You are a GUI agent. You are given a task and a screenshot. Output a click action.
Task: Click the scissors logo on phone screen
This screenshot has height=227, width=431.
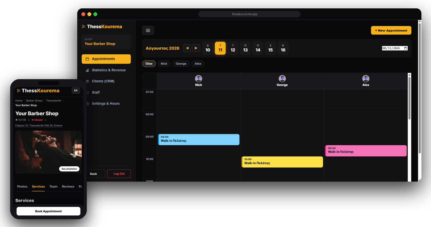tap(19, 91)
